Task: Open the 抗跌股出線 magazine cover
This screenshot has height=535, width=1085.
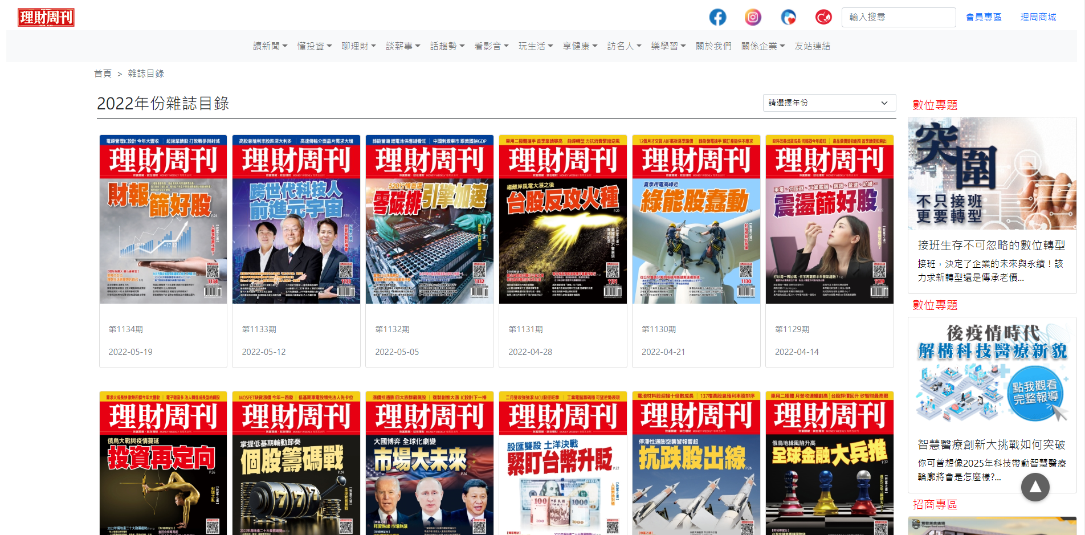Action: point(696,463)
